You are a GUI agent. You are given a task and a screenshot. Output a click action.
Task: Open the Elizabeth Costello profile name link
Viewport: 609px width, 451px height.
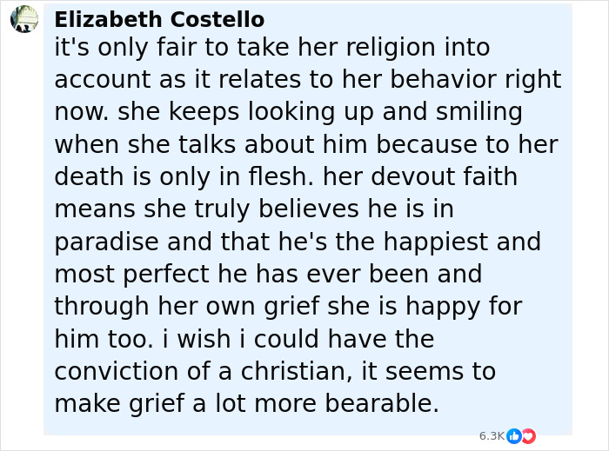point(159,19)
